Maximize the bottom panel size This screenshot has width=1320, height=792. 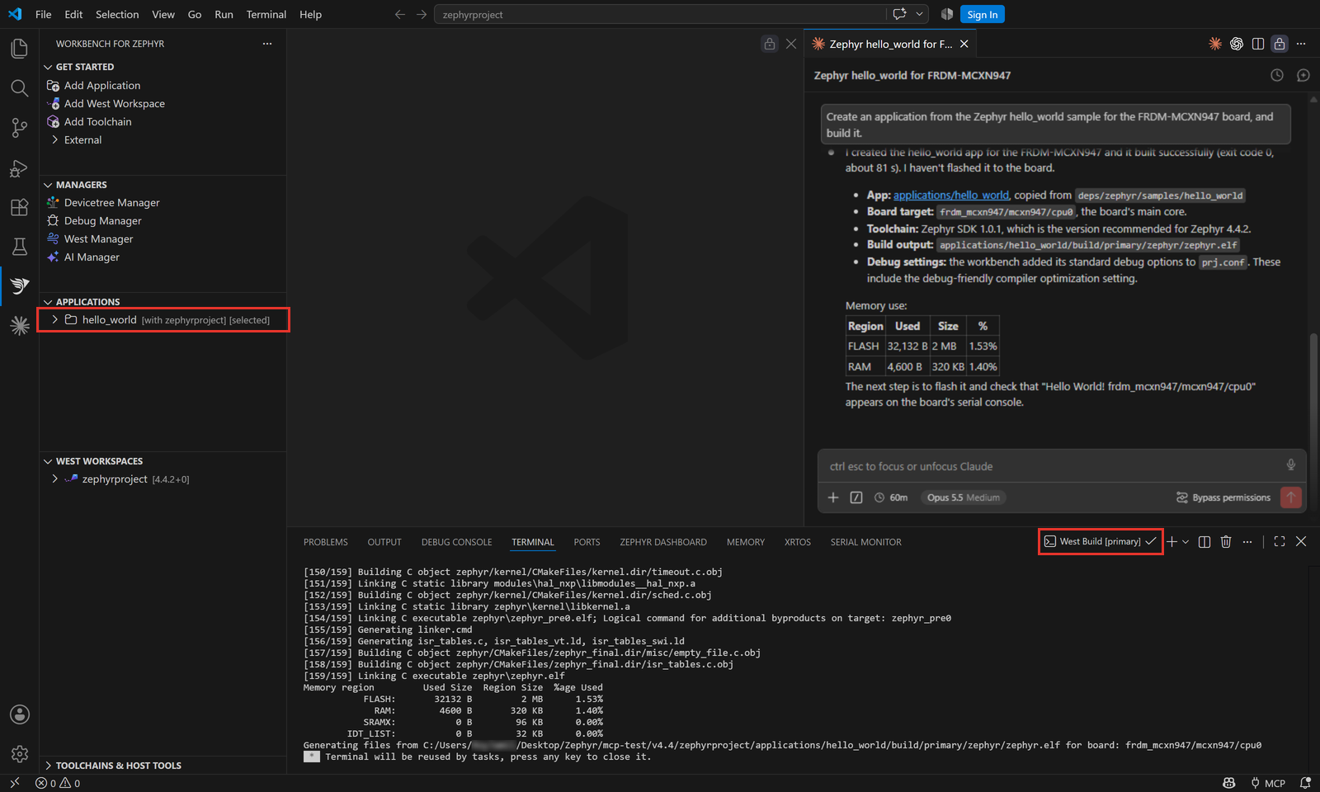[x=1280, y=542]
